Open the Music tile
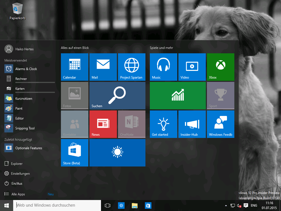This screenshot has width=281, height=211. (x=163, y=67)
